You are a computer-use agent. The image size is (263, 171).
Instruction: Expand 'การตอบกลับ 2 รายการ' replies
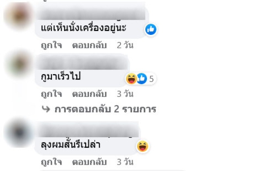pos(105,109)
